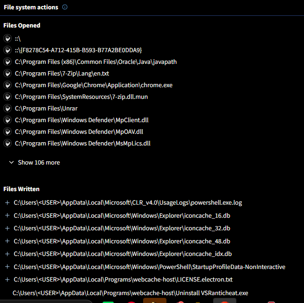The height and width of the screenshot is (303, 304).
Task: Expand the StartupProfileData-NonInteractive entry
Action: [x=7, y=267]
